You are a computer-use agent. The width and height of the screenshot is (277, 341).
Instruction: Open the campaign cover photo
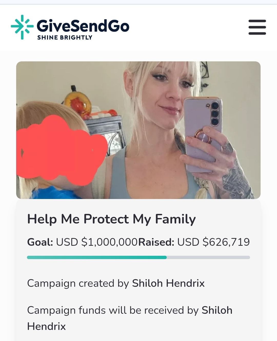pyautogui.click(x=138, y=130)
